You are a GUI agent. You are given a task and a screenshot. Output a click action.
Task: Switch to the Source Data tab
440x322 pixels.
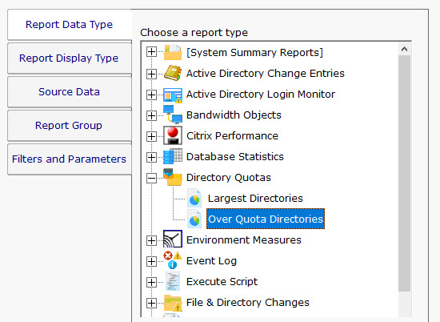70,92
